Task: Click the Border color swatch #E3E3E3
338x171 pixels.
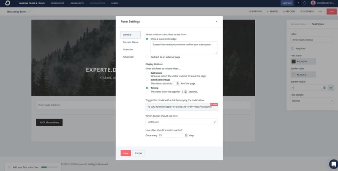Action: coord(293,75)
